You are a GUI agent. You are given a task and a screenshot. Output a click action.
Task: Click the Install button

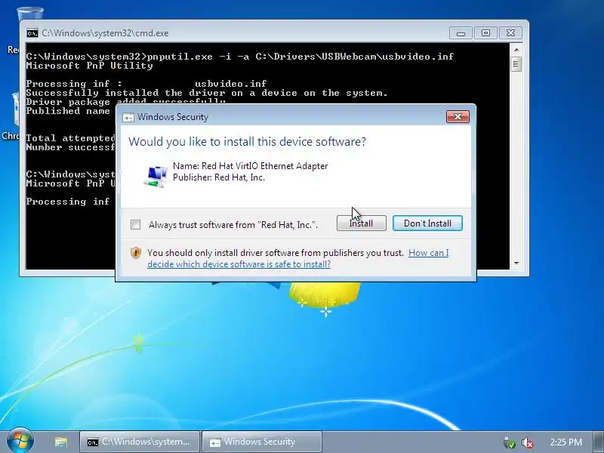(362, 223)
